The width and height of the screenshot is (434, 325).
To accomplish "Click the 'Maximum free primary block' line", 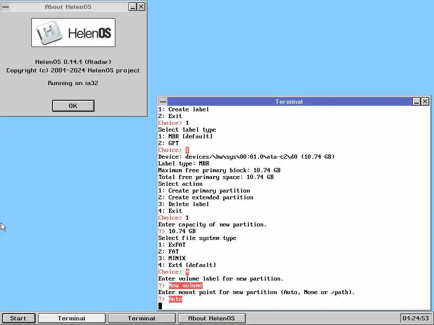I will (219, 170).
